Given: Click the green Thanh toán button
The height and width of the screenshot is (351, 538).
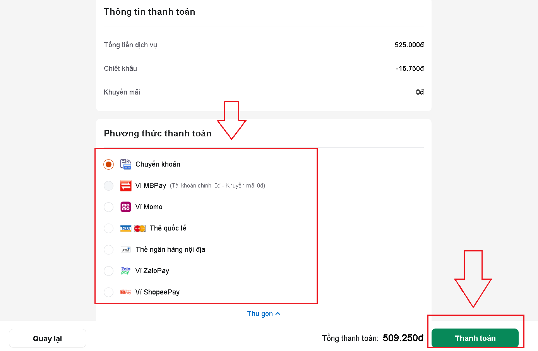Looking at the screenshot, I should pyautogui.click(x=475, y=338).
